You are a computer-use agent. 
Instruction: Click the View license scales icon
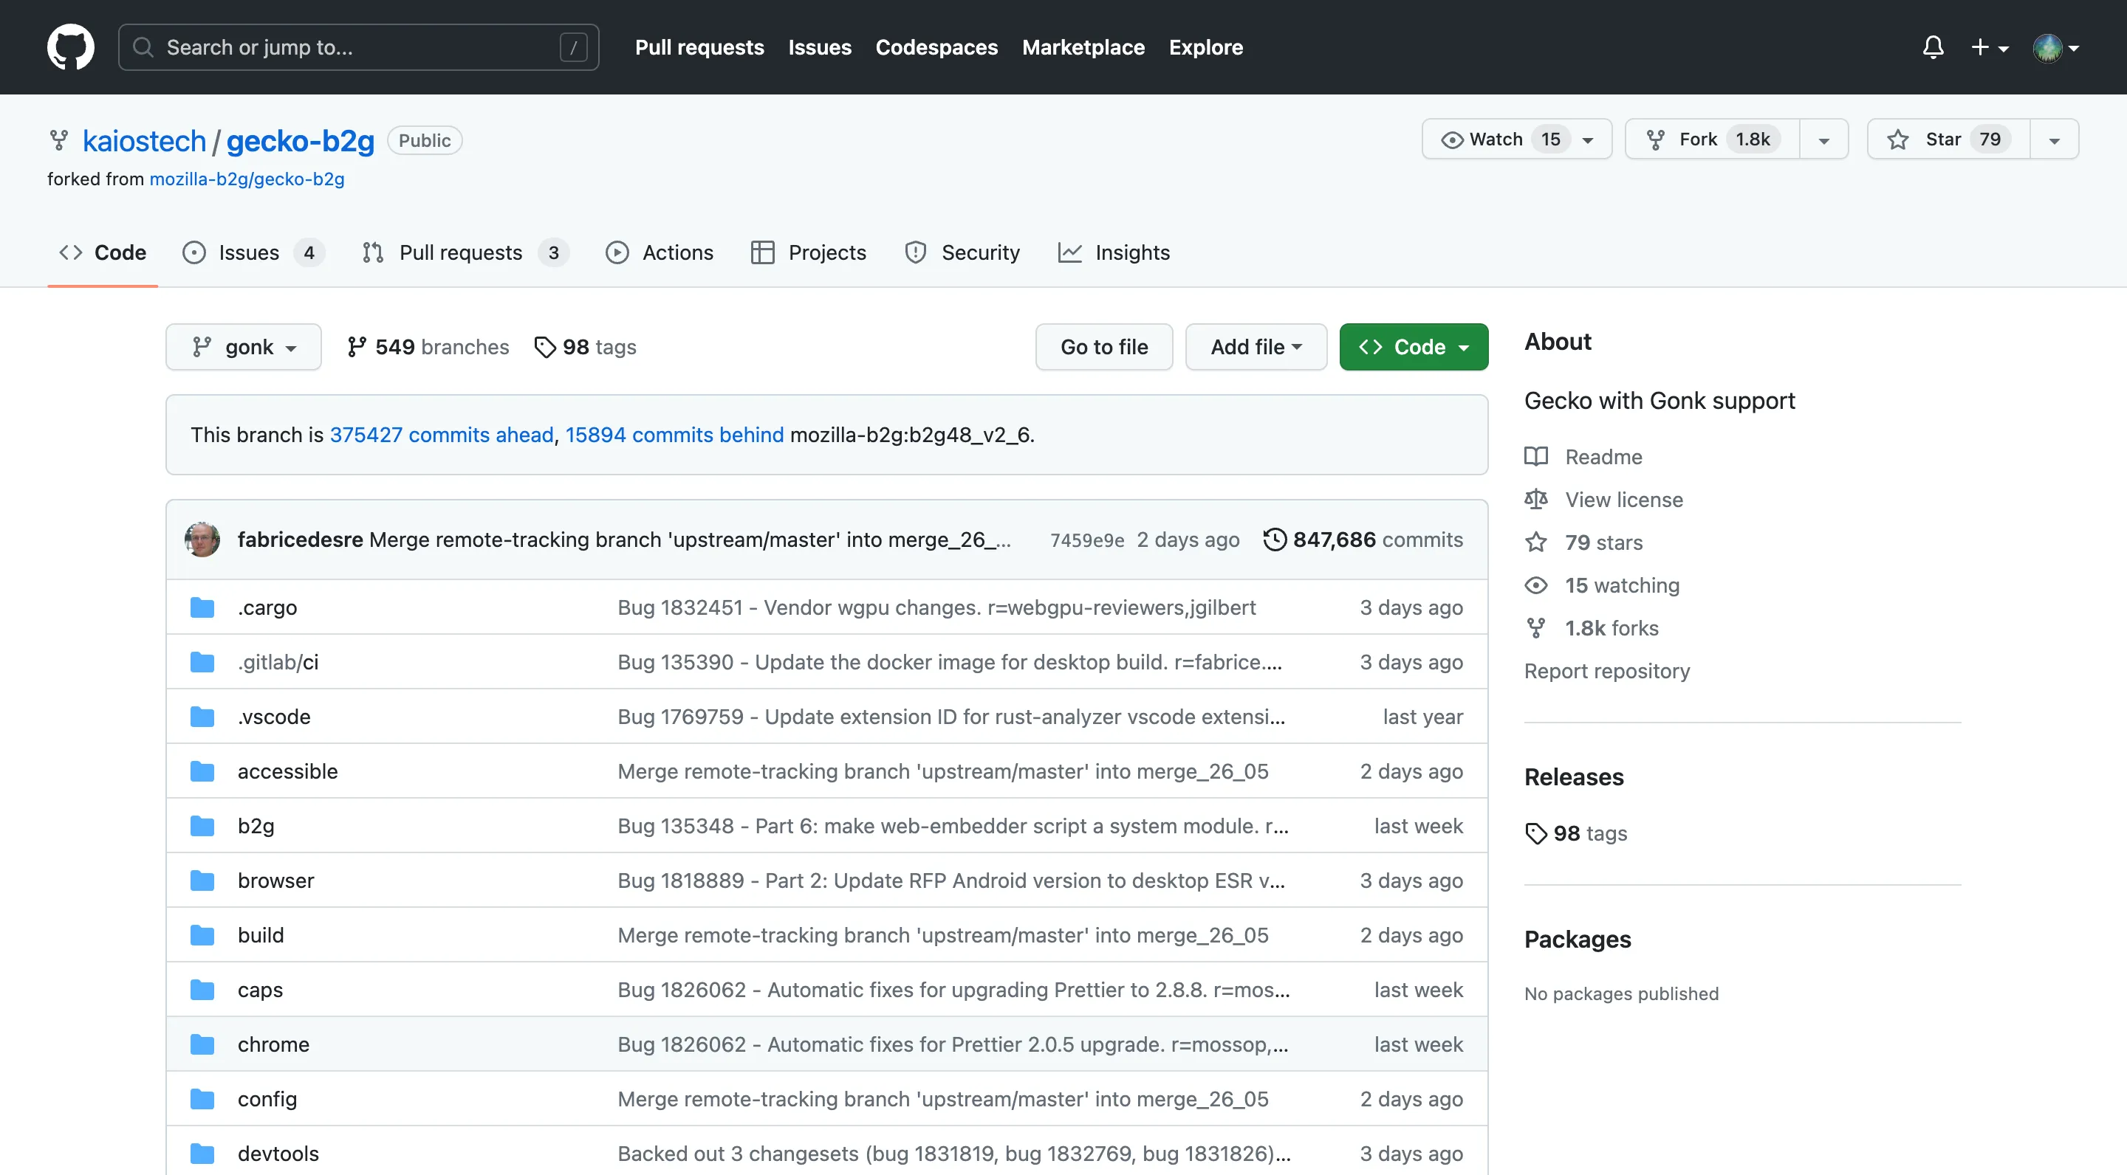(x=1536, y=499)
